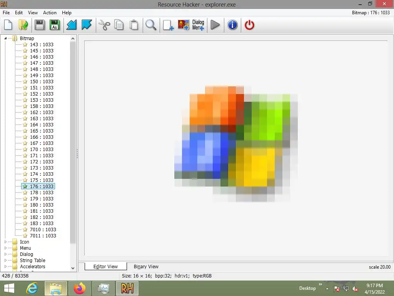The height and width of the screenshot is (296, 394).
Task: Expand the Menu folder in tree
Action: click(x=5, y=248)
